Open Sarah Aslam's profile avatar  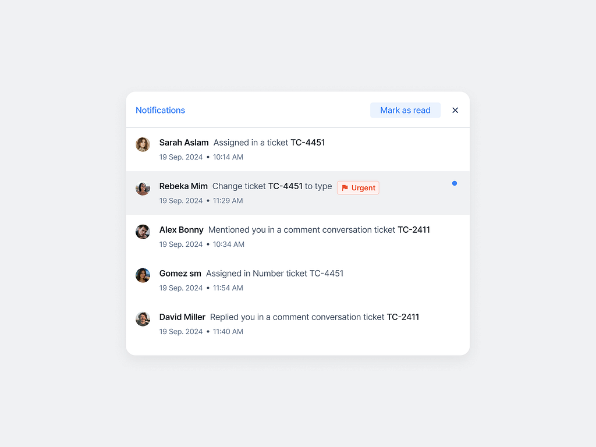pos(143,144)
